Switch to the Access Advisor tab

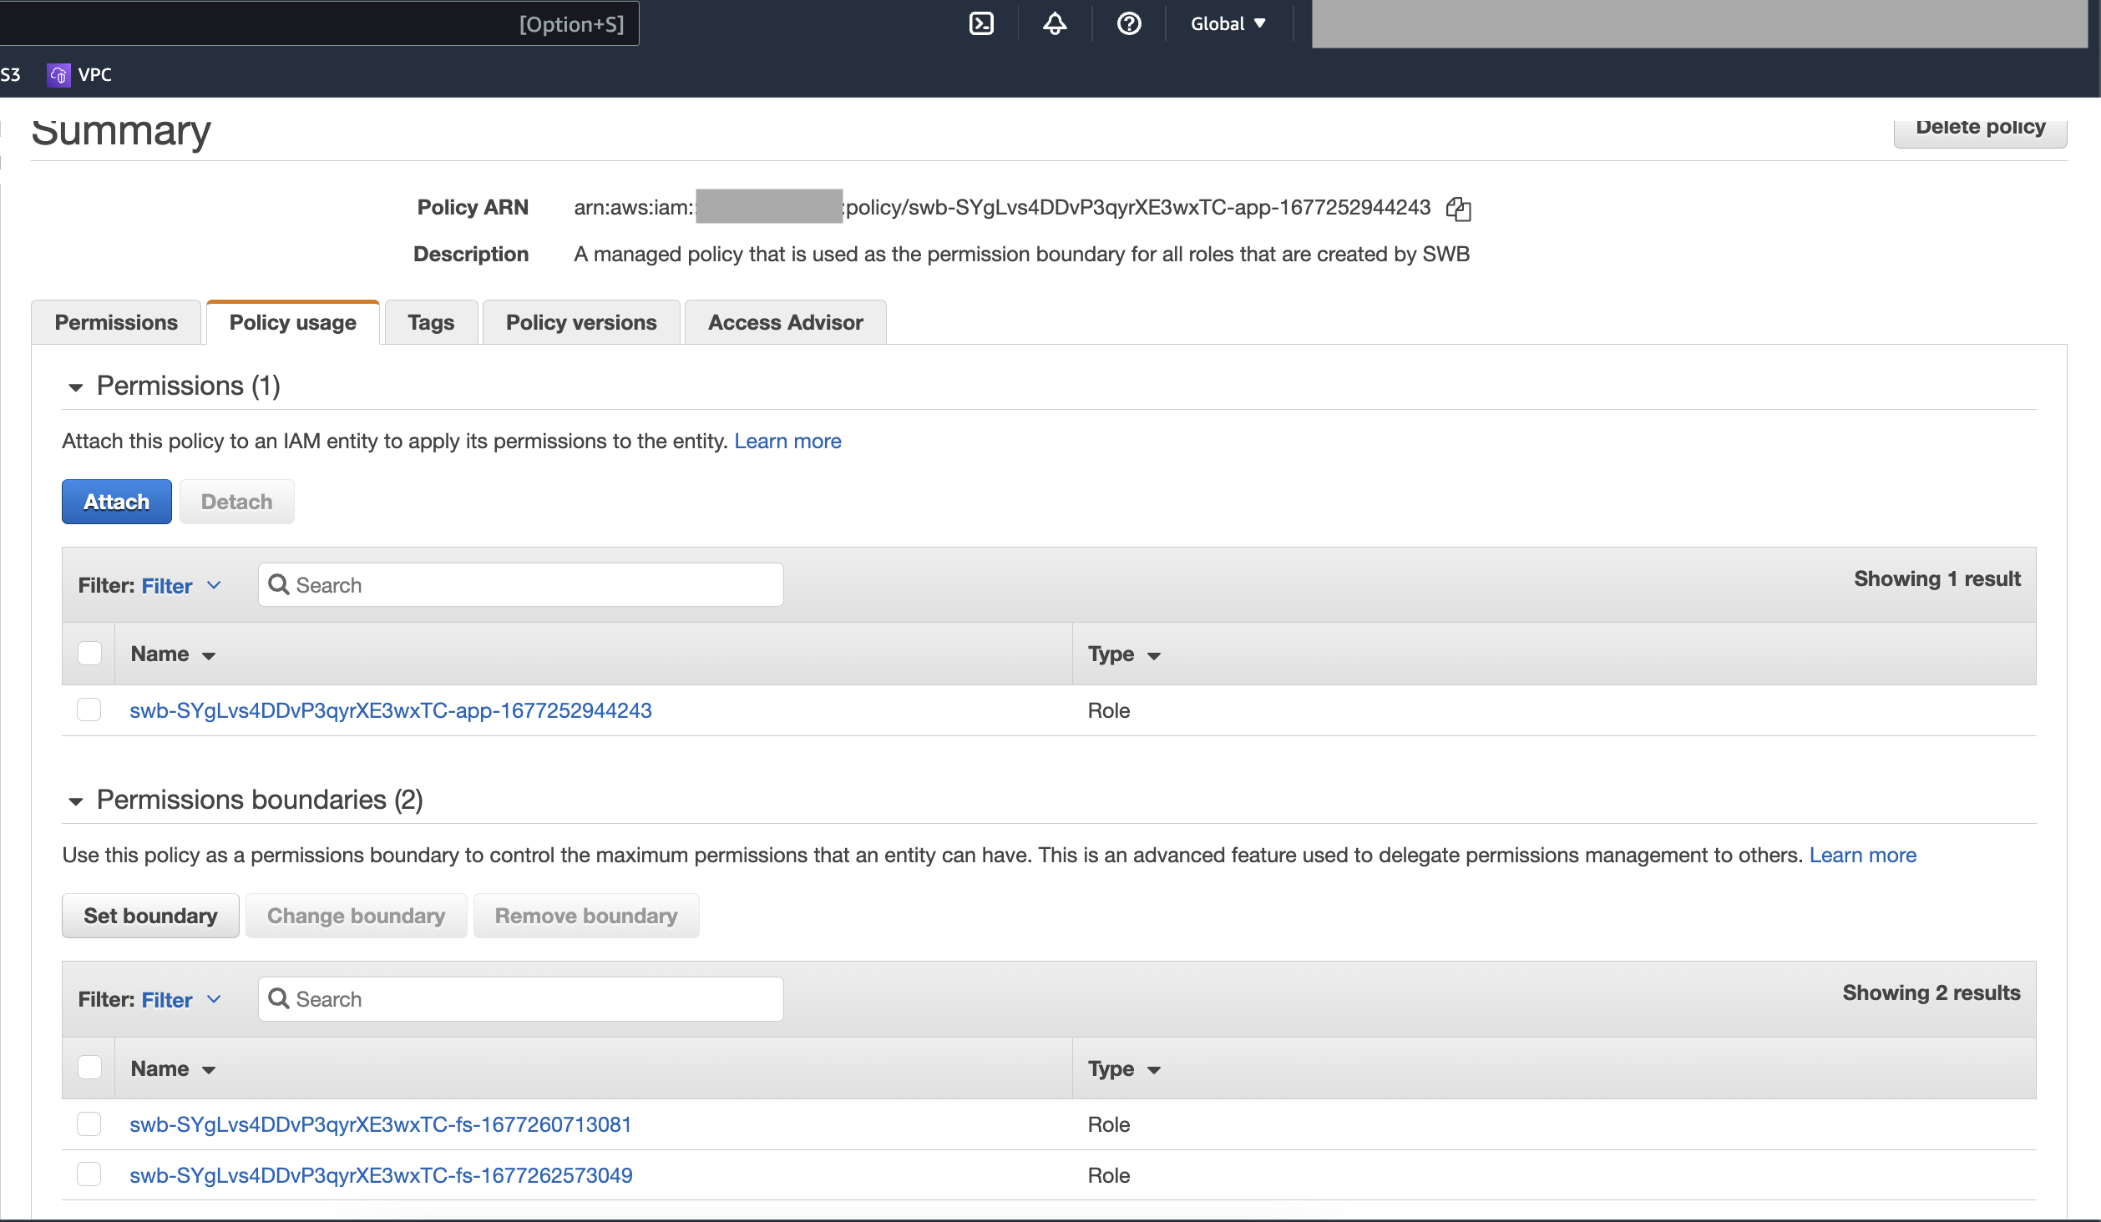784,322
